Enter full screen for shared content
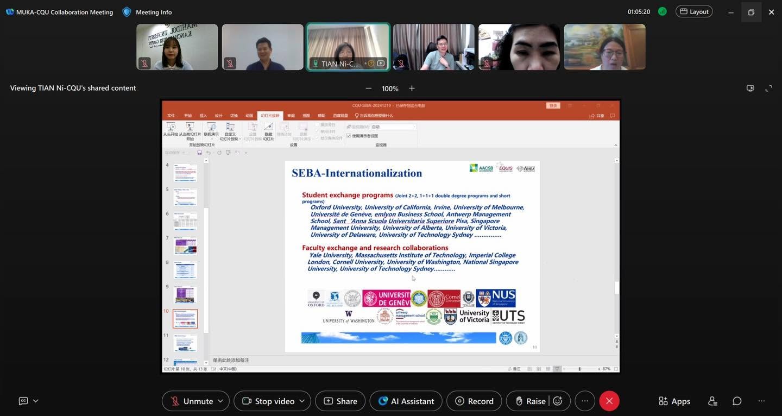Image resolution: width=782 pixels, height=416 pixels. (768, 89)
